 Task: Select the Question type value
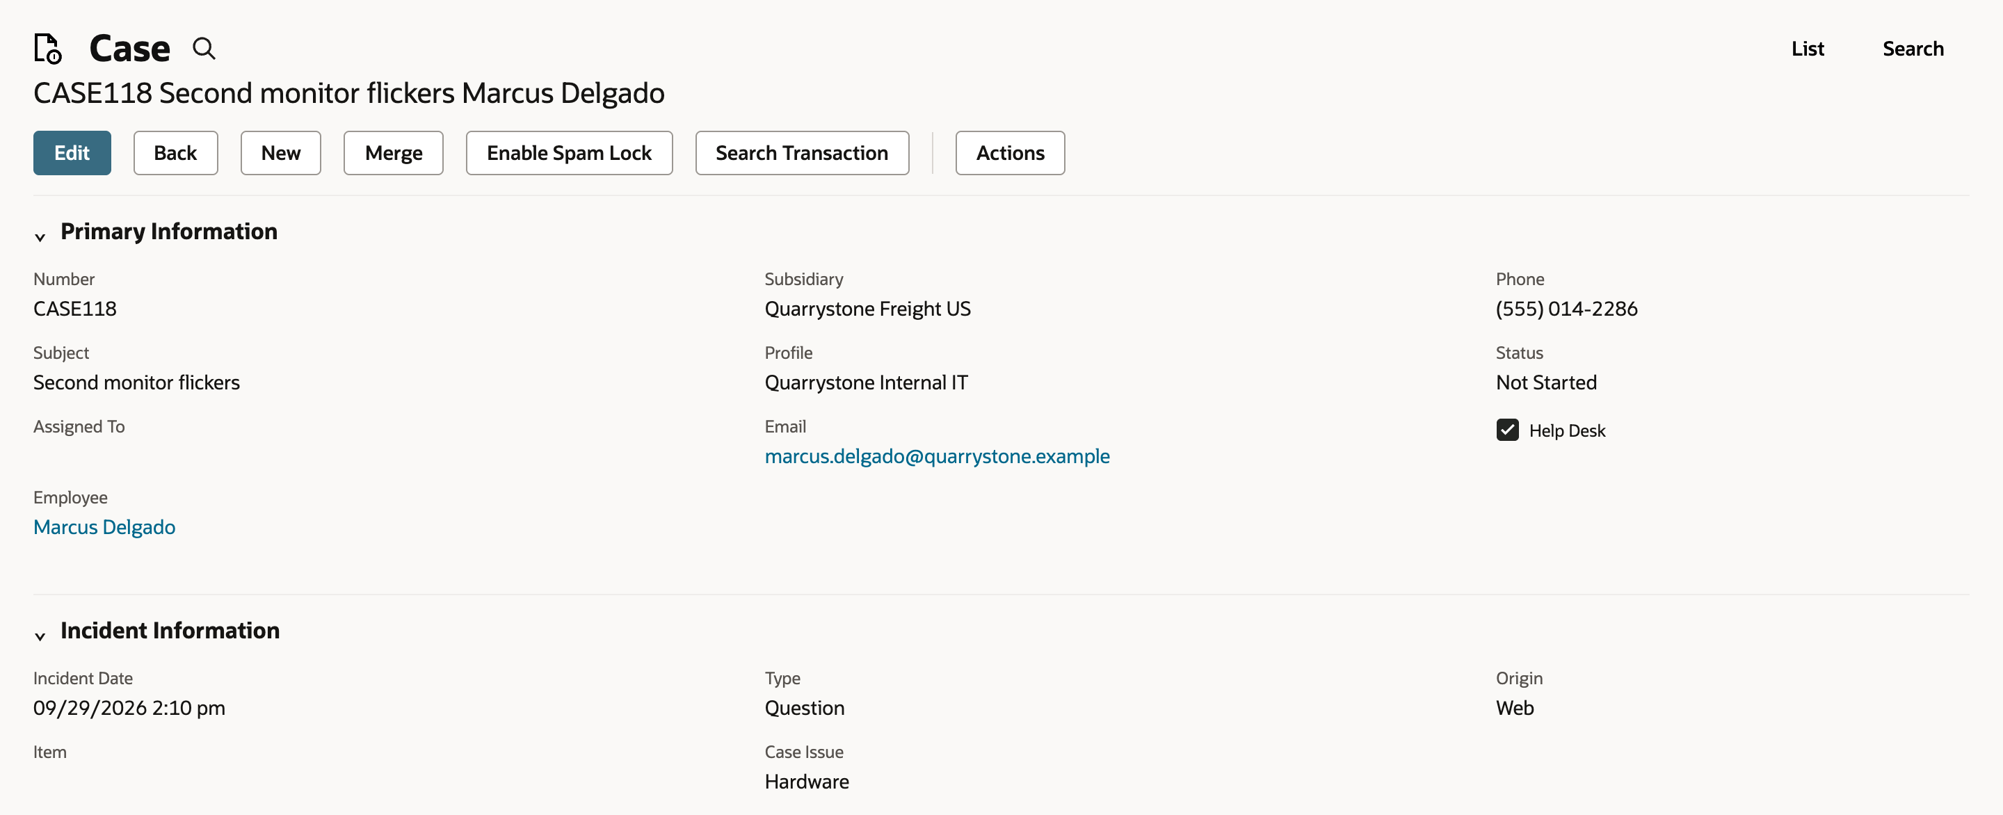tap(804, 708)
